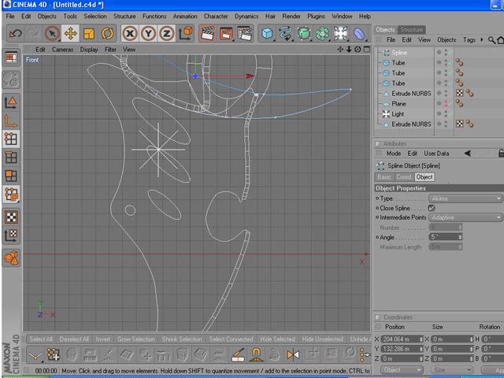Toggle the Attributes panel header checkbox
Screen dimensions: 504x378
pyautogui.click(x=378, y=143)
